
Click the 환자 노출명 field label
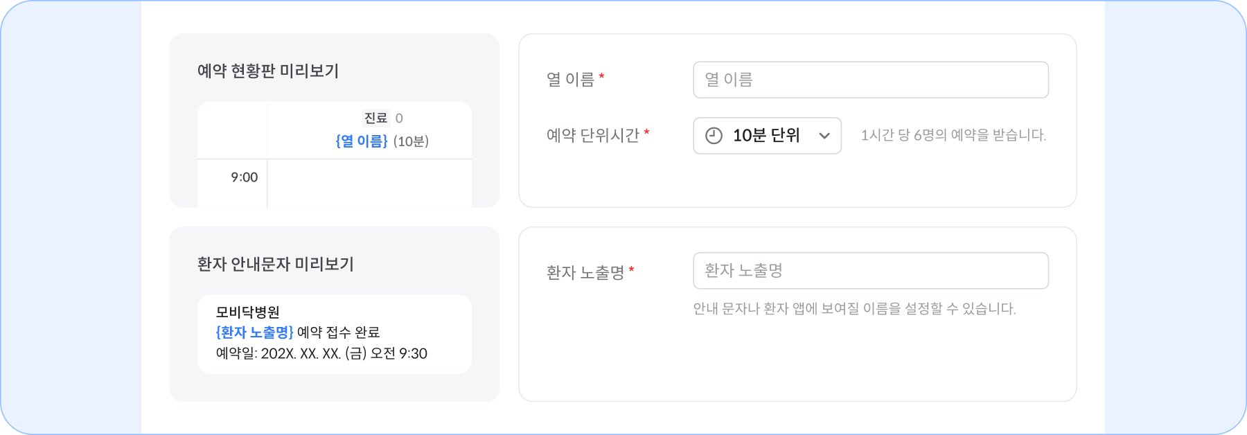(585, 273)
